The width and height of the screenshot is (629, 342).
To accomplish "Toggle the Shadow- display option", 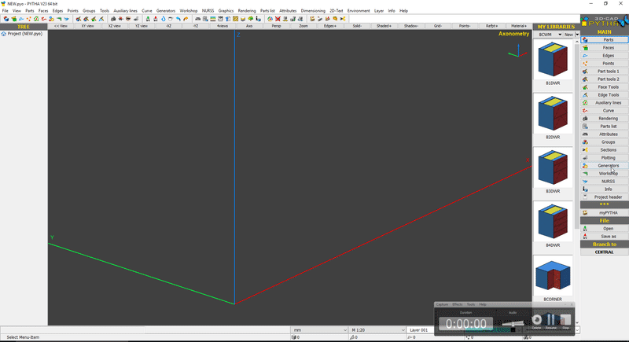I will coord(410,26).
